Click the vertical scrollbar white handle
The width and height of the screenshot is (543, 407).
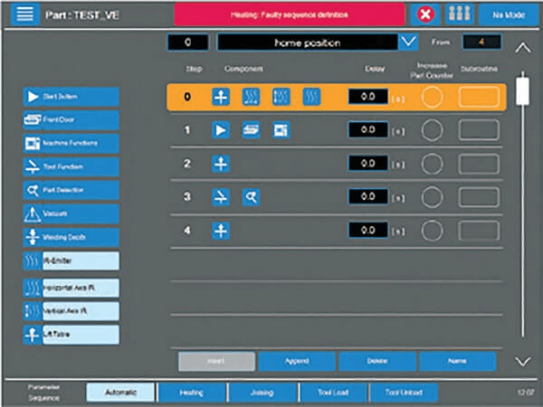pos(522,91)
